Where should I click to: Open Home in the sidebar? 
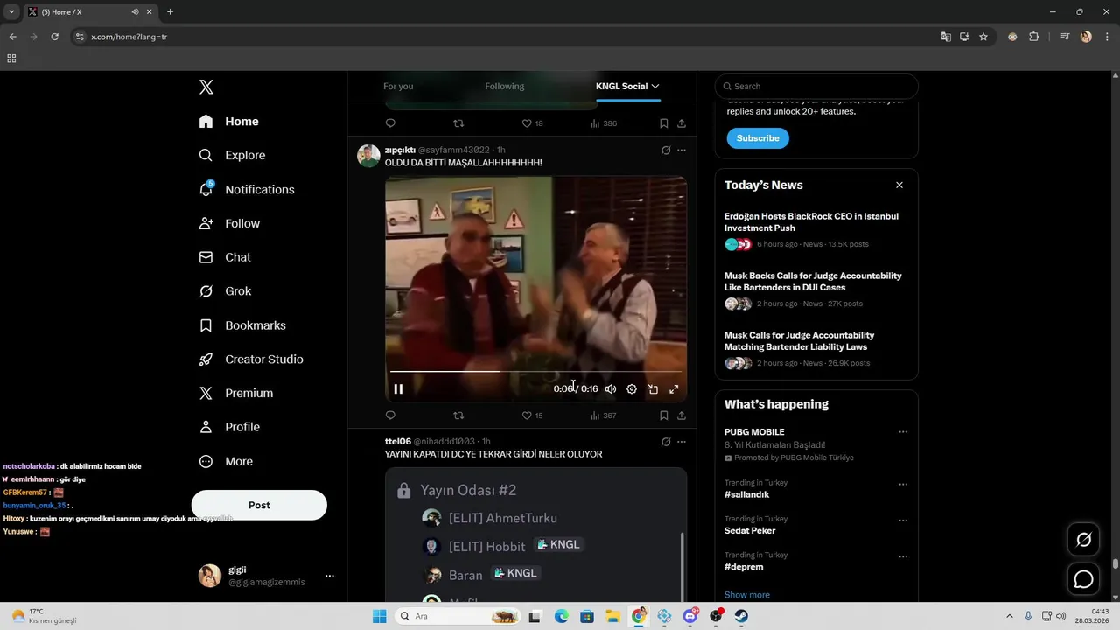coord(229,122)
